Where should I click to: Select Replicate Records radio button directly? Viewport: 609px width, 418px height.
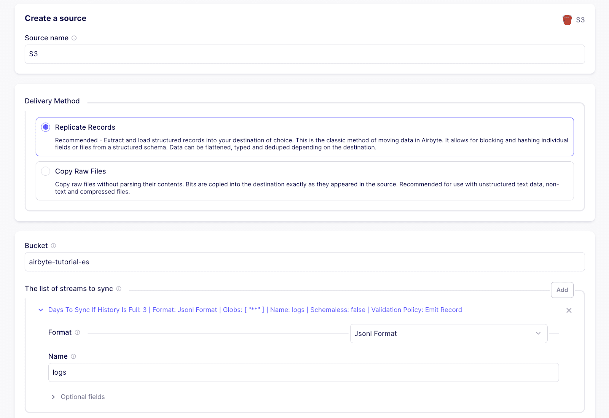[45, 127]
